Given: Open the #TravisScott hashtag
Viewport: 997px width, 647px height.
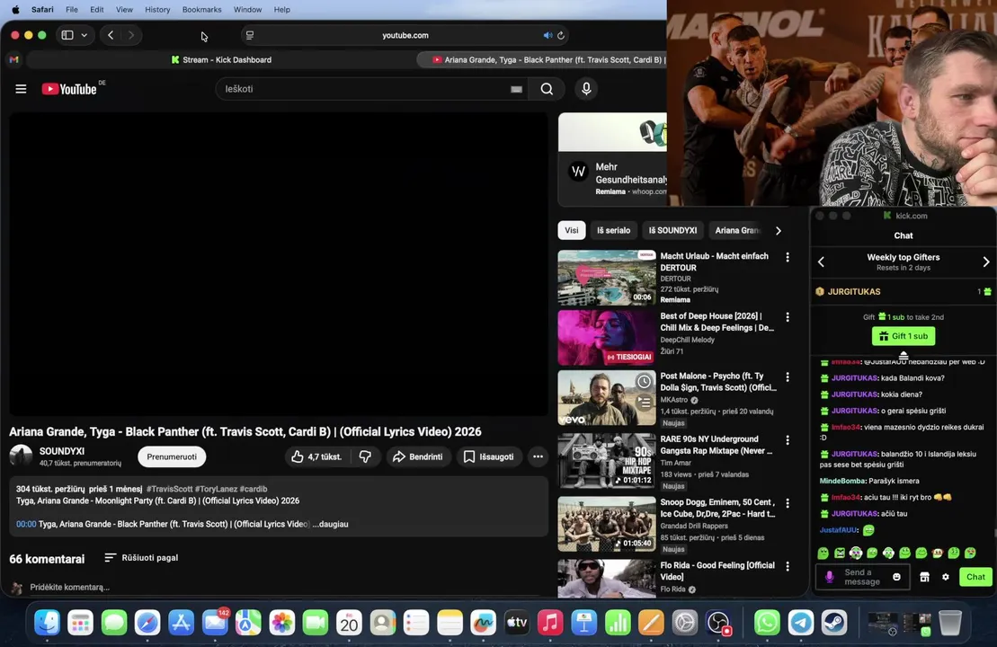Looking at the screenshot, I should coord(169,489).
